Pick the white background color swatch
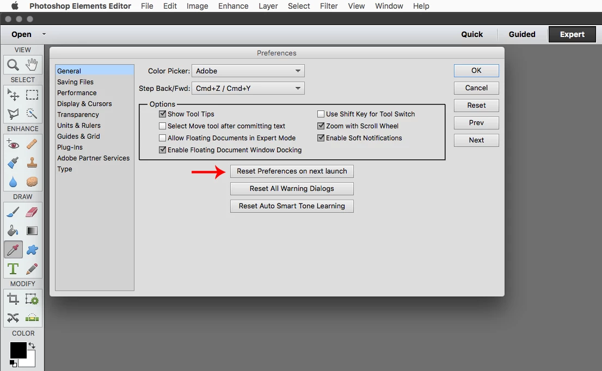602x371 pixels. click(30, 361)
